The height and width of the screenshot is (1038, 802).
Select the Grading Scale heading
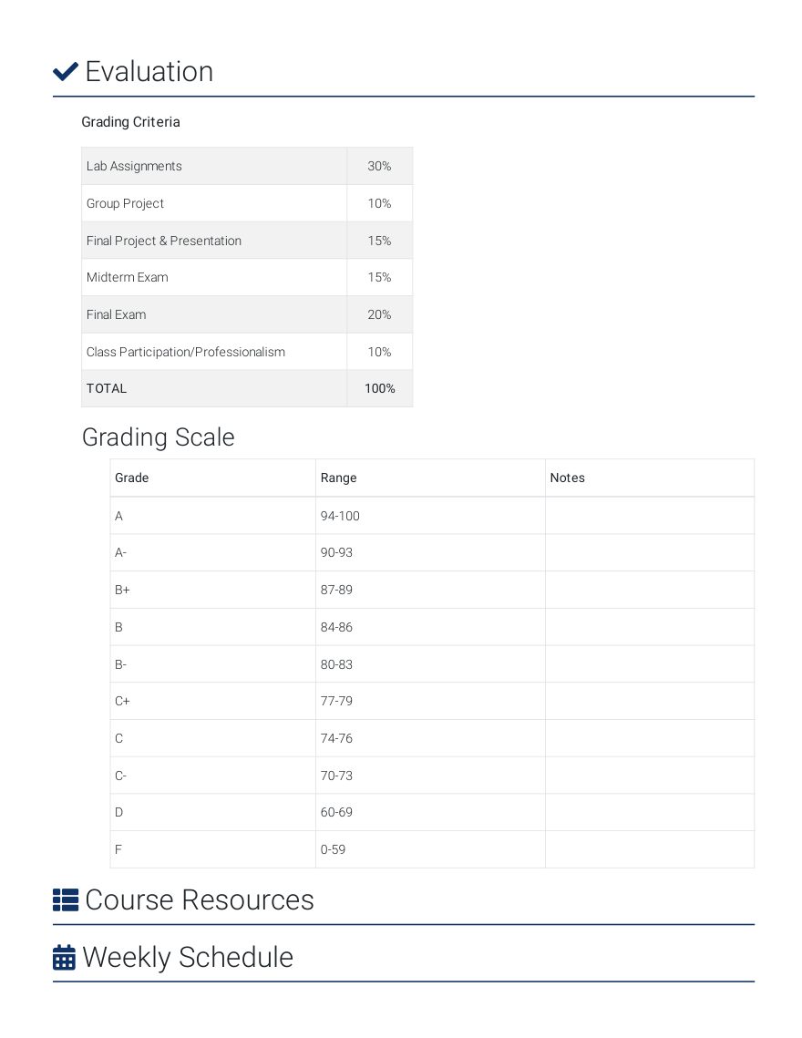159,437
